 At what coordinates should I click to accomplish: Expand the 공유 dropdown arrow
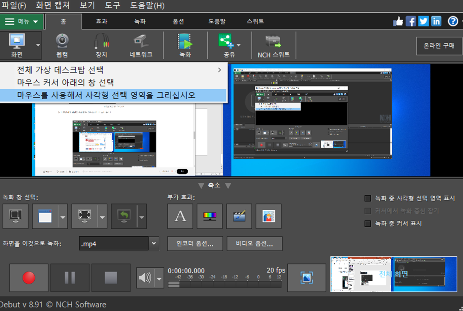pos(238,45)
